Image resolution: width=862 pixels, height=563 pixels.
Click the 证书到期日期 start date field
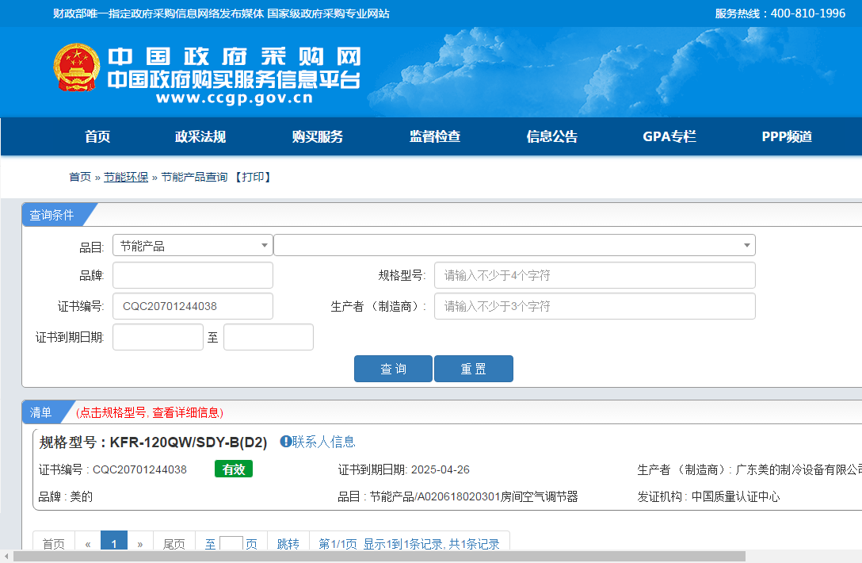(x=158, y=337)
